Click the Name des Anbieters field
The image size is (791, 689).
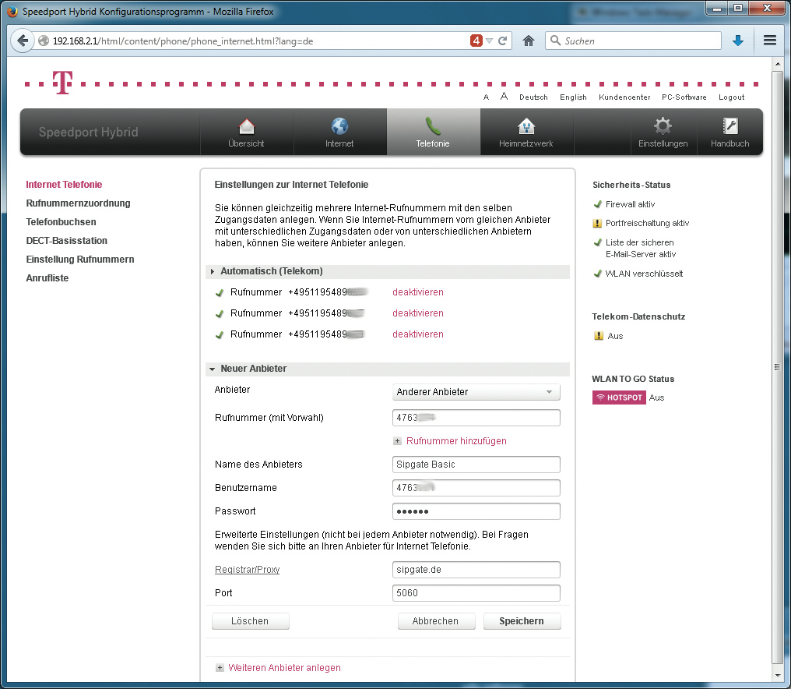476,465
